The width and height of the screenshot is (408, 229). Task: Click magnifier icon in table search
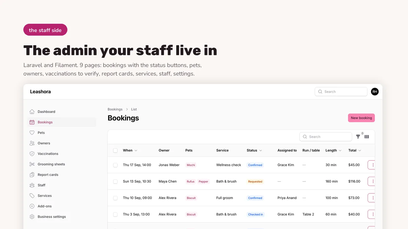point(305,137)
